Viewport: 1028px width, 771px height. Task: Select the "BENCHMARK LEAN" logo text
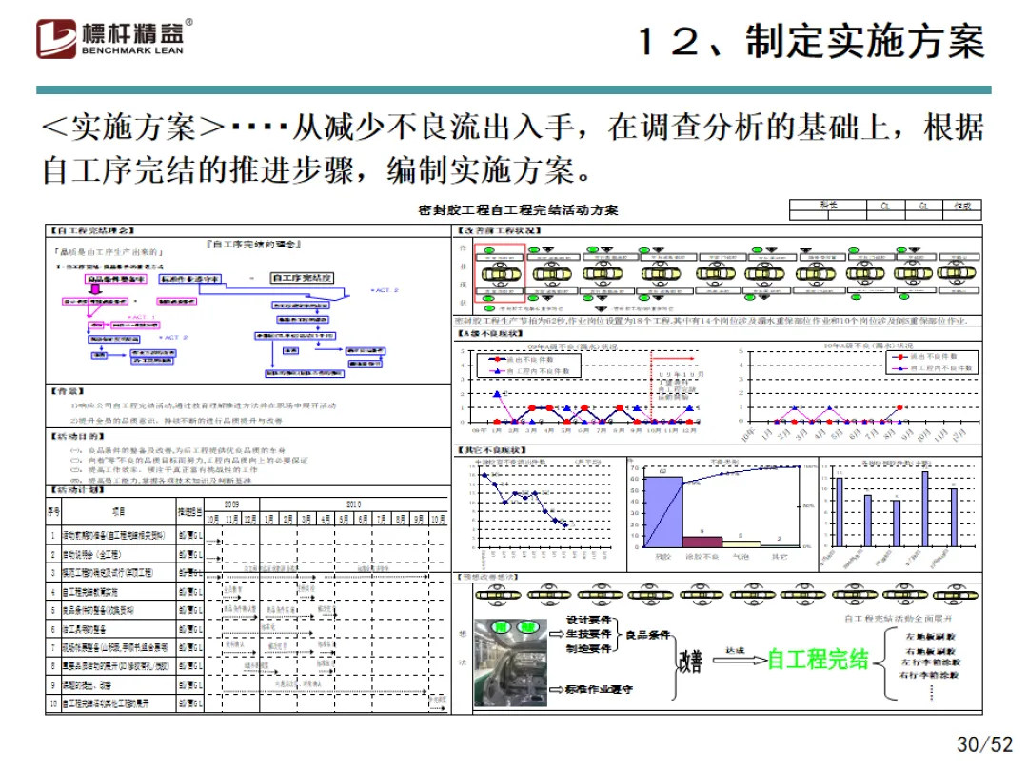pos(132,50)
